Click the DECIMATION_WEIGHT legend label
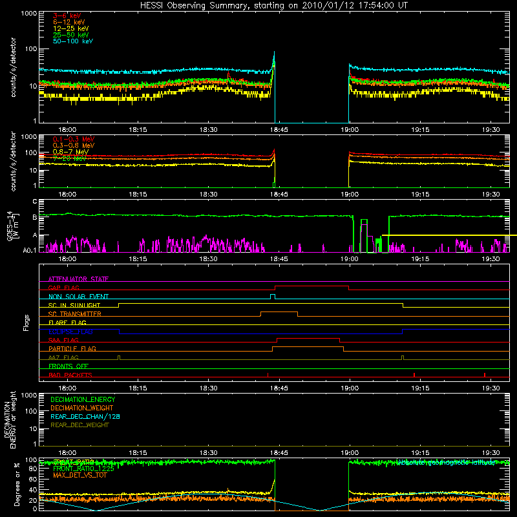 pyautogui.click(x=82, y=408)
